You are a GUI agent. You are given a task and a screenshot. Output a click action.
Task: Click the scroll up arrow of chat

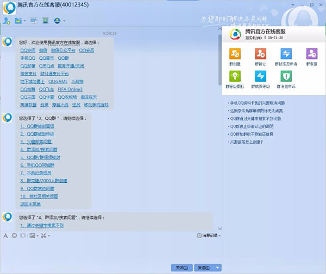pos(220,29)
